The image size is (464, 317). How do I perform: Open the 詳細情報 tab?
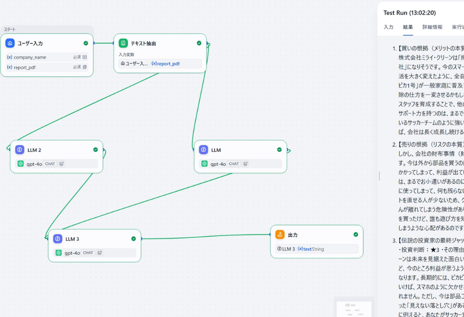[432, 27]
